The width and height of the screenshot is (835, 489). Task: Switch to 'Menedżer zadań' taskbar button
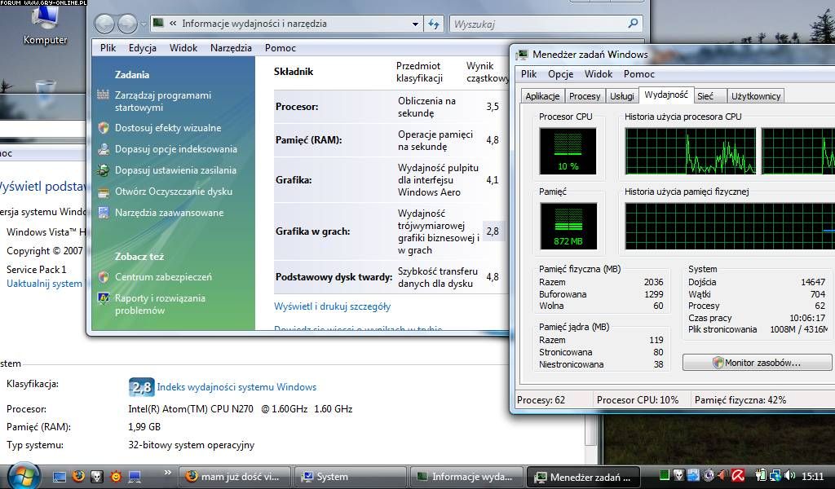tap(582, 477)
